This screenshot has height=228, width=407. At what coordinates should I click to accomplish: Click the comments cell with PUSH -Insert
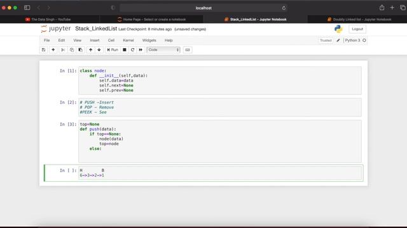click(x=220, y=107)
